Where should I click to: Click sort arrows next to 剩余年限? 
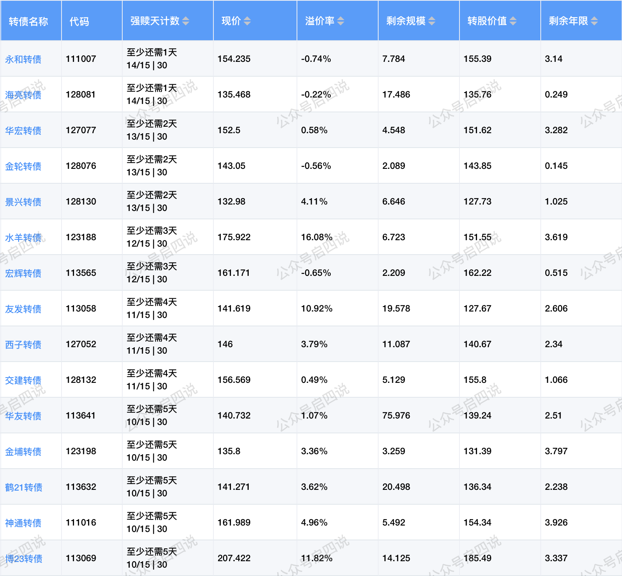(x=594, y=21)
